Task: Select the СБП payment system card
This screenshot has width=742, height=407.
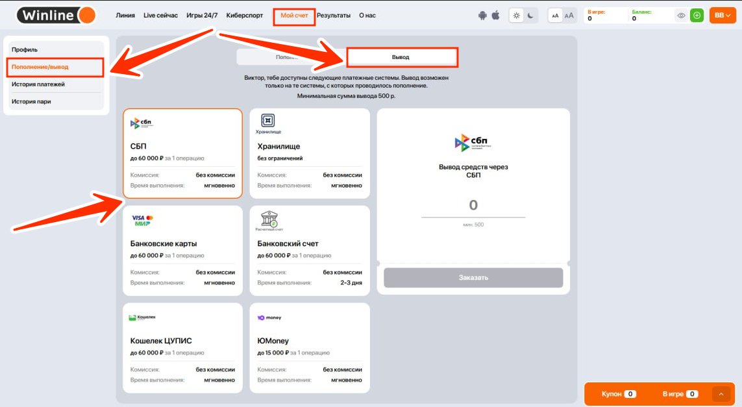Action: point(182,153)
